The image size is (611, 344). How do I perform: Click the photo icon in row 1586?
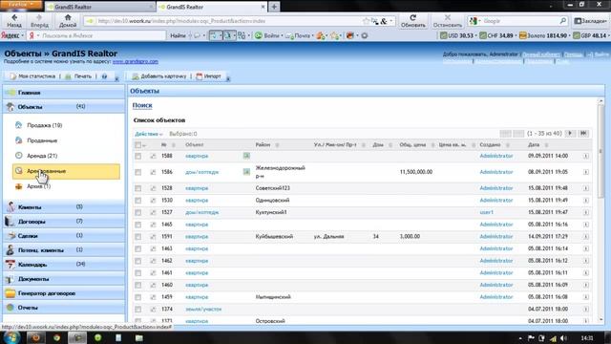(x=246, y=172)
